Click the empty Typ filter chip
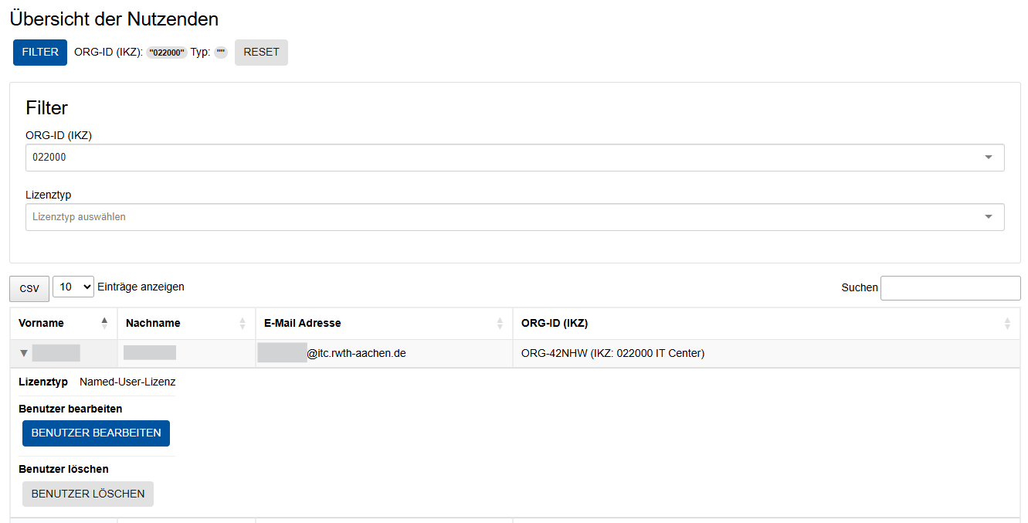 [x=221, y=53]
